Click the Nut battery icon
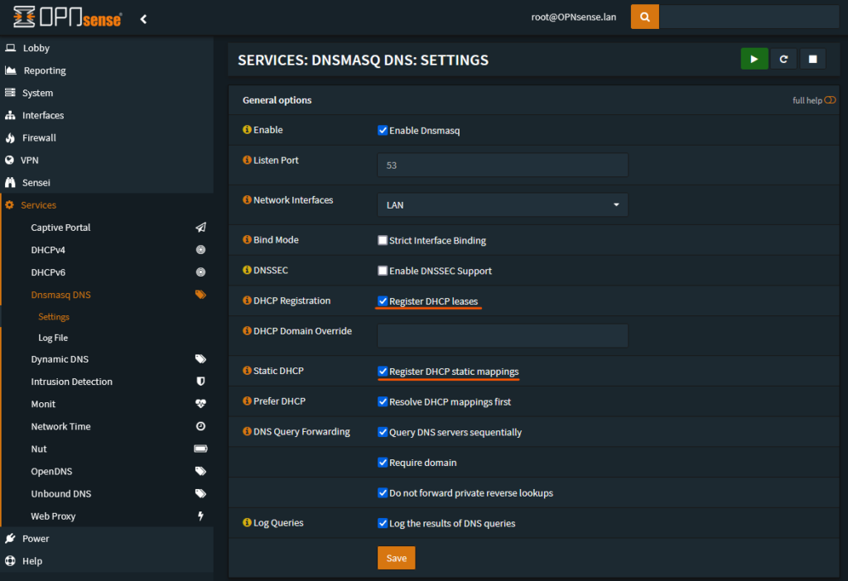The height and width of the screenshot is (581, 848). 200,449
